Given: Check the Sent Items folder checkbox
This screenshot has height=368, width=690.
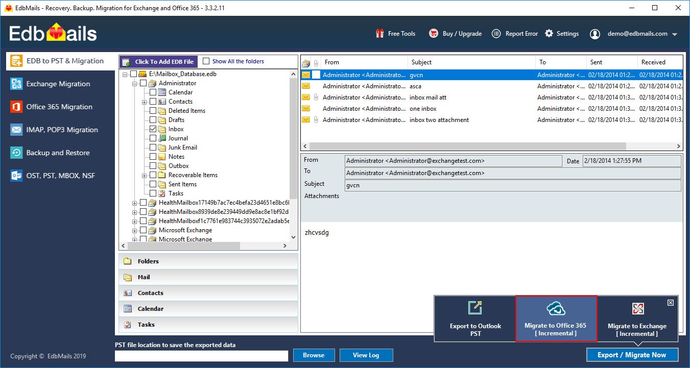Looking at the screenshot, I should [153, 184].
